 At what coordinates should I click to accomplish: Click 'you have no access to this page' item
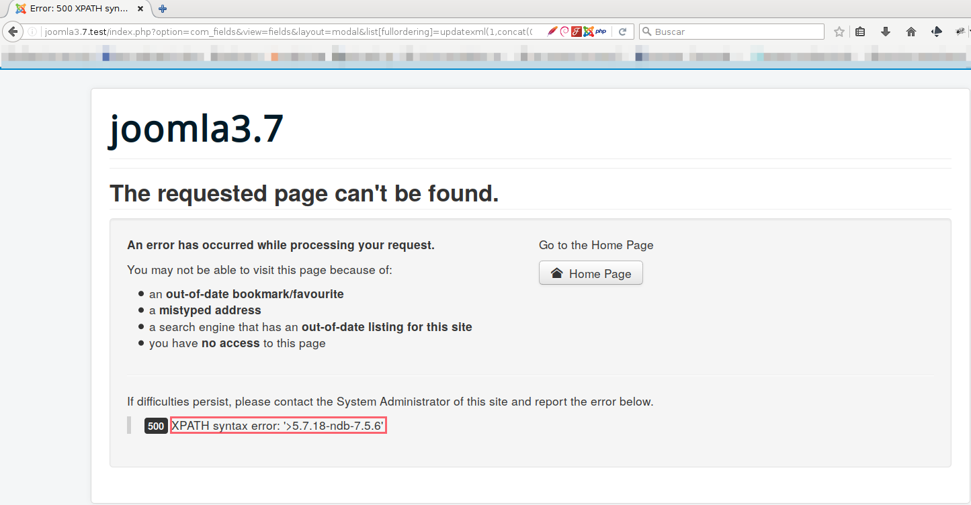point(237,343)
